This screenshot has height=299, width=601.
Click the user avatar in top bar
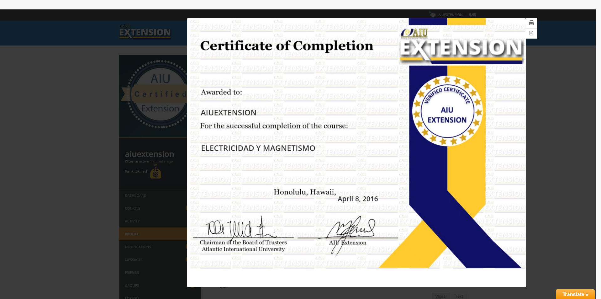[433, 15]
